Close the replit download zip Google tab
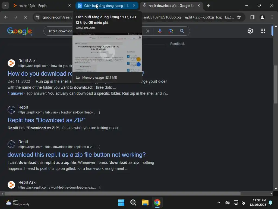This screenshot has width=278, height=209. 199,6
